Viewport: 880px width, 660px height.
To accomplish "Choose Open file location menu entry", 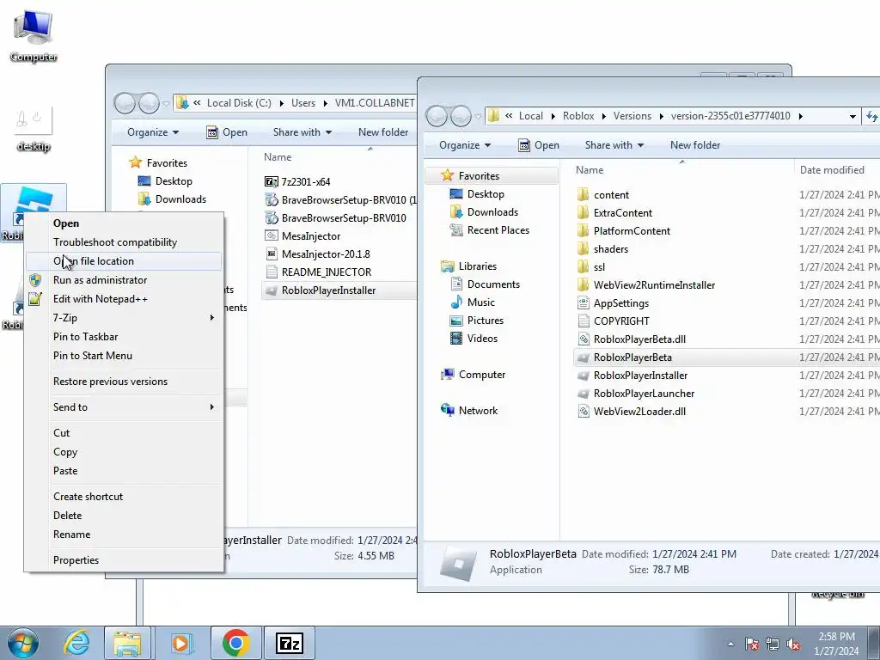I will (124, 261).
